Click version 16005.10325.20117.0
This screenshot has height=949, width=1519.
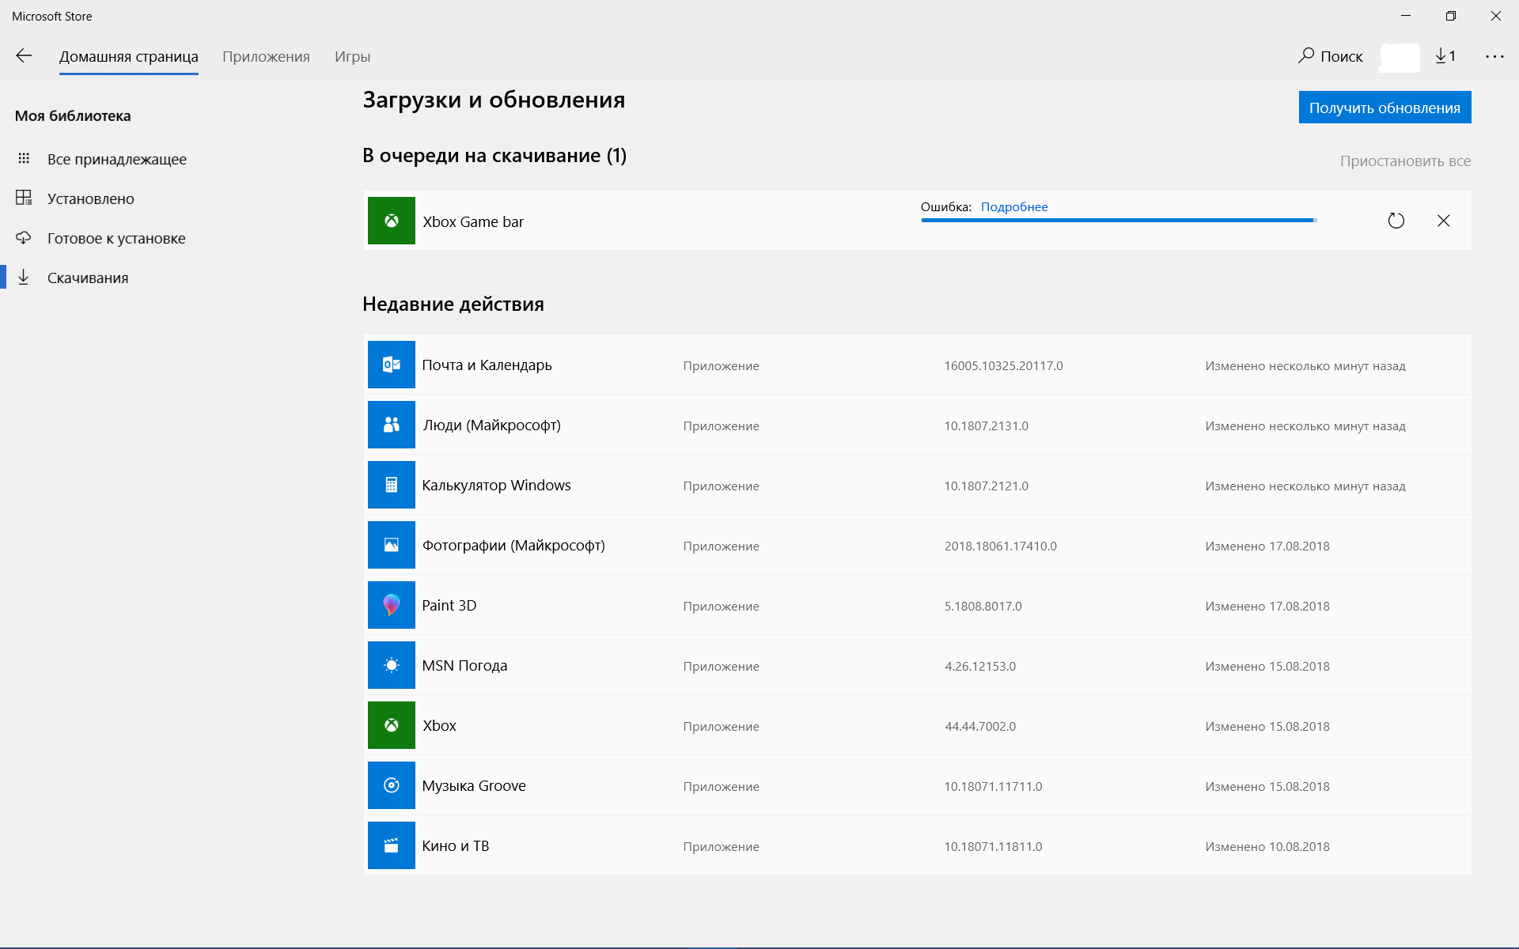[x=1003, y=365]
